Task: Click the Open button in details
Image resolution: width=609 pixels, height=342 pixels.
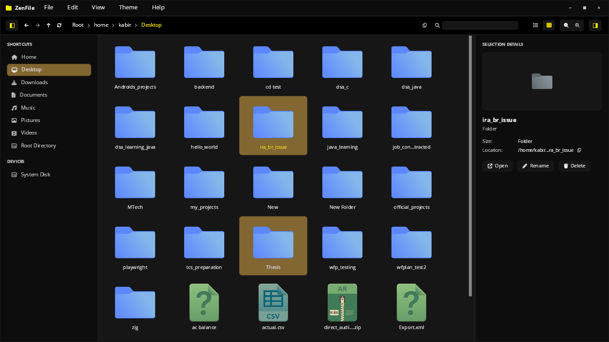Action: [x=498, y=166]
